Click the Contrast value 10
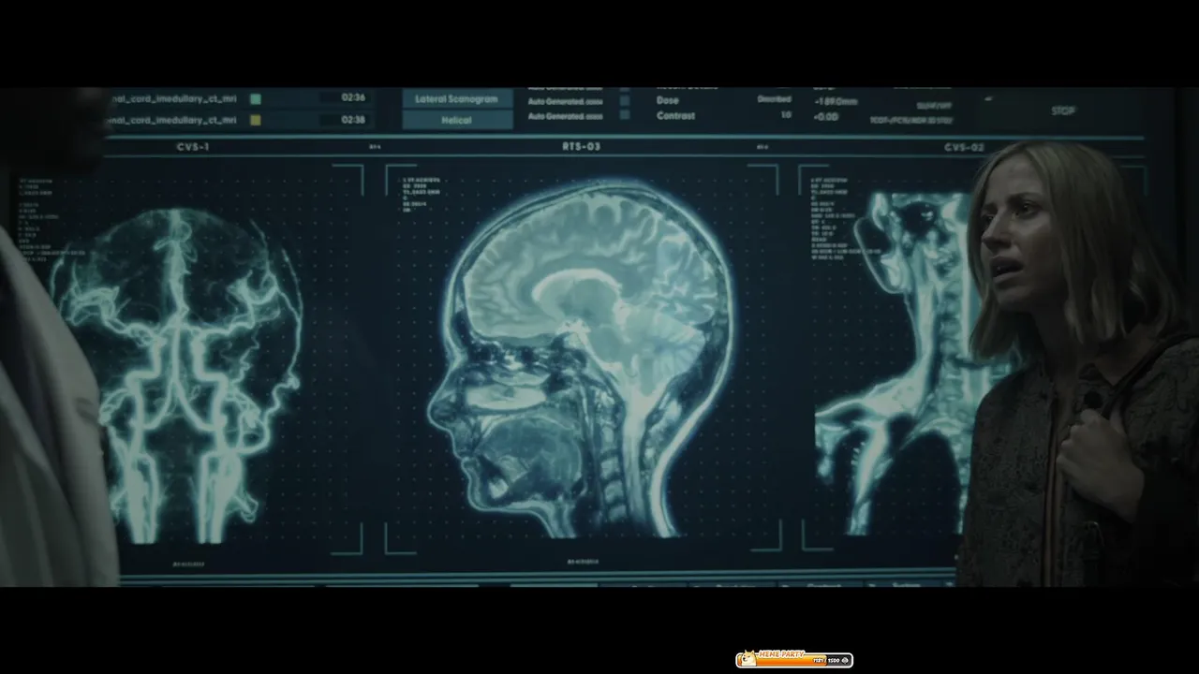This screenshot has width=1199, height=674. (786, 115)
